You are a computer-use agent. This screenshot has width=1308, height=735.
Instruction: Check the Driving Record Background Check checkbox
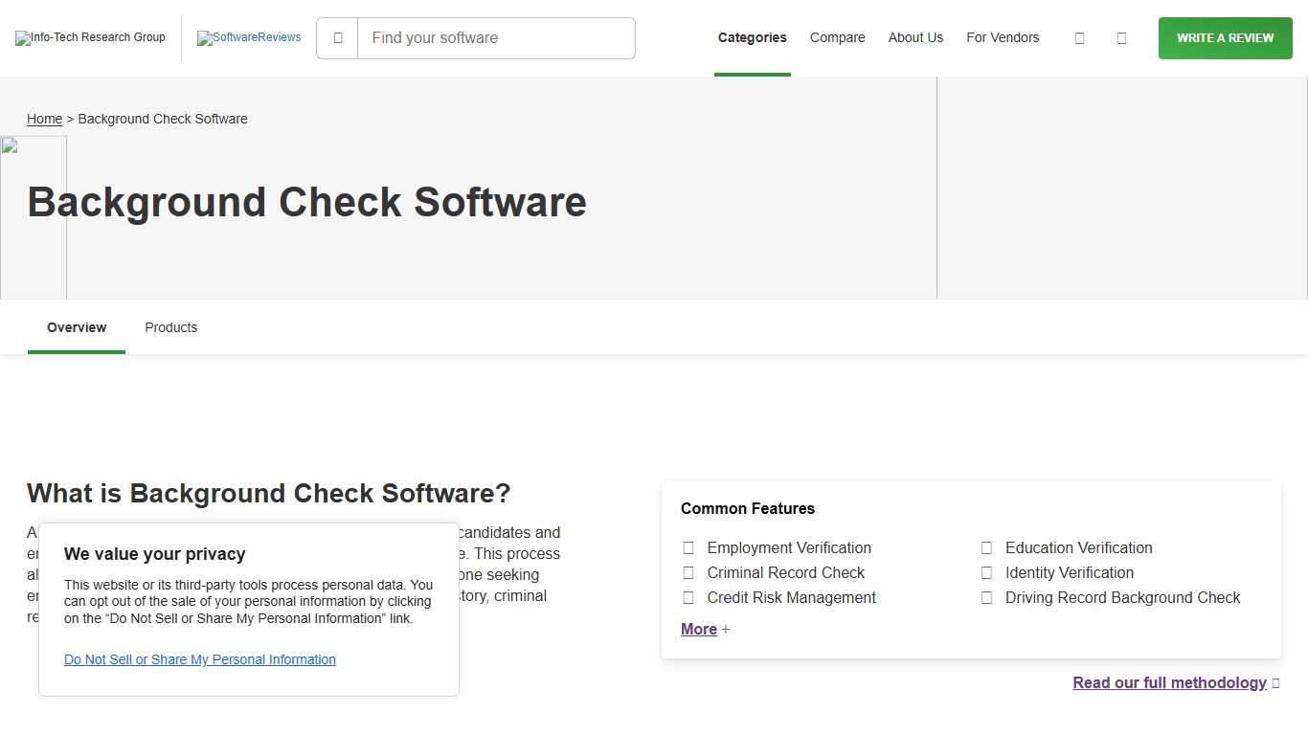click(986, 597)
